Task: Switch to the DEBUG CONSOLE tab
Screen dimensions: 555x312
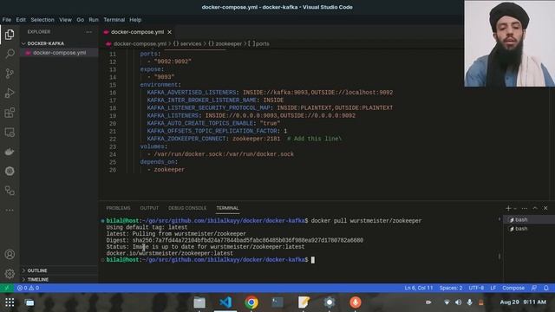Action: 187,208
